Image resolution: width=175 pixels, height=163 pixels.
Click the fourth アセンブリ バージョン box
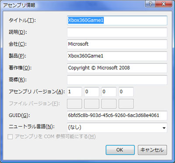click(x=126, y=92)
